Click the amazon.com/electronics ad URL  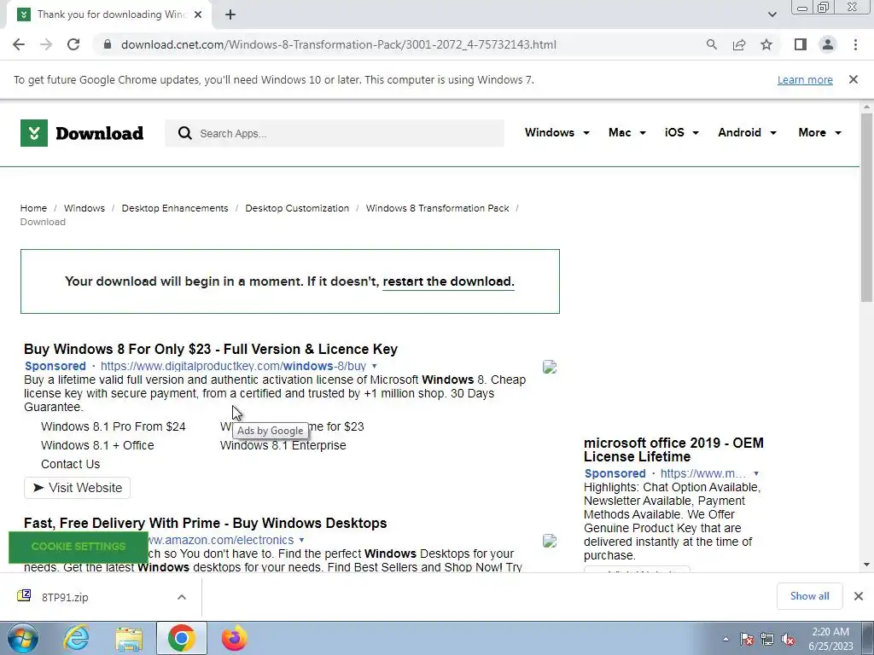click(x=221, y=540)
